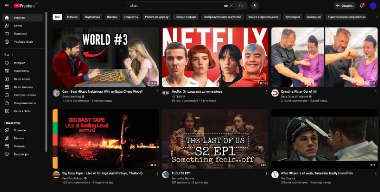Open options menu for Tarantino video
This screenshot has height=192, width=380.
[x=376, y=173]
